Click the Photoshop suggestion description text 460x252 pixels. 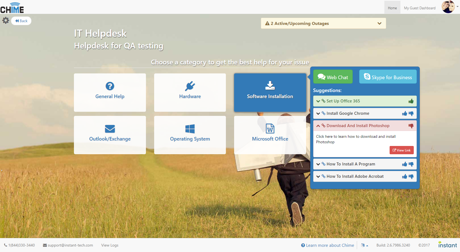pyautogui.click(x=356, y=139)
